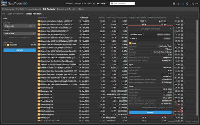Switch to the Performance tab
Screen dimensions: 200x125
pyautogui.click(x=8, y=9)
